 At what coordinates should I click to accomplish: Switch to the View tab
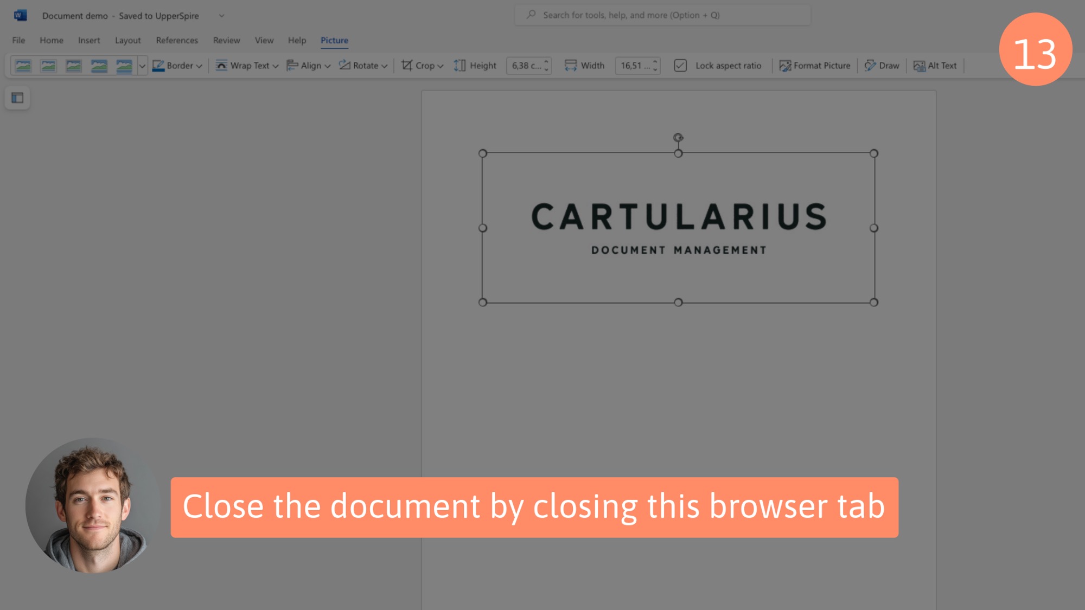(264, 40)
